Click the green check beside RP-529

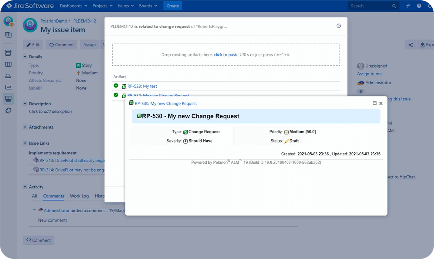116,86
